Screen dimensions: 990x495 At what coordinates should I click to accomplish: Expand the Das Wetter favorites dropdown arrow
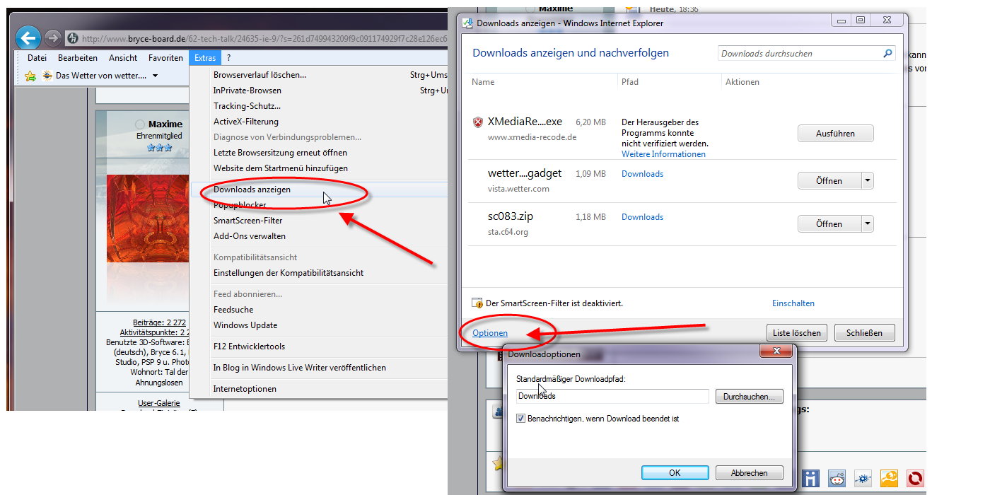click(x=155, y=76)
